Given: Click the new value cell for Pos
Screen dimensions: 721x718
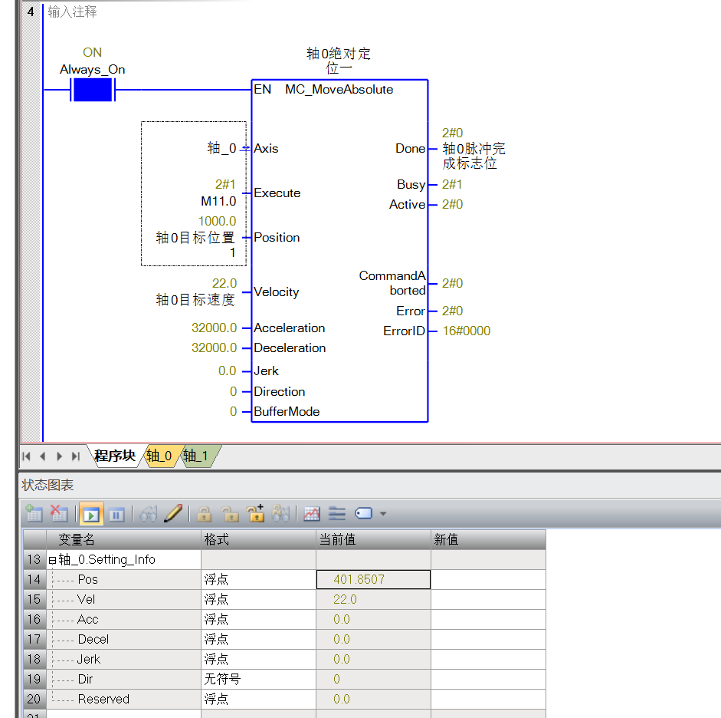Looking at the screenshot, I should [488, 580].
